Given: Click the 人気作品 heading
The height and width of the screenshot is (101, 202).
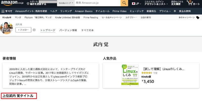Looking at the screenshot, I should tap(110, 58).
